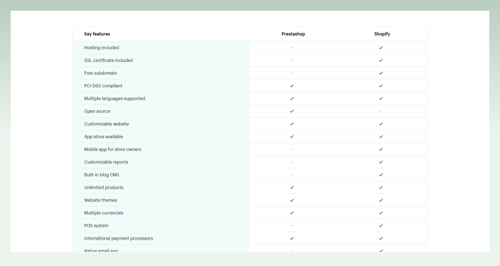Image resolution: width=500 pixels, height=266 pixels.
Task: Click the Shopify checkmark for POS system
Action: [381, 226]
